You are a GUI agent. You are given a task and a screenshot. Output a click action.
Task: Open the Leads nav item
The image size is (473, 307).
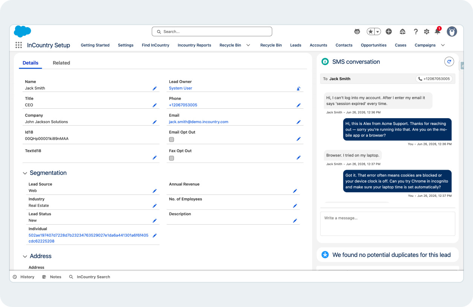click(x=296, y=45)
